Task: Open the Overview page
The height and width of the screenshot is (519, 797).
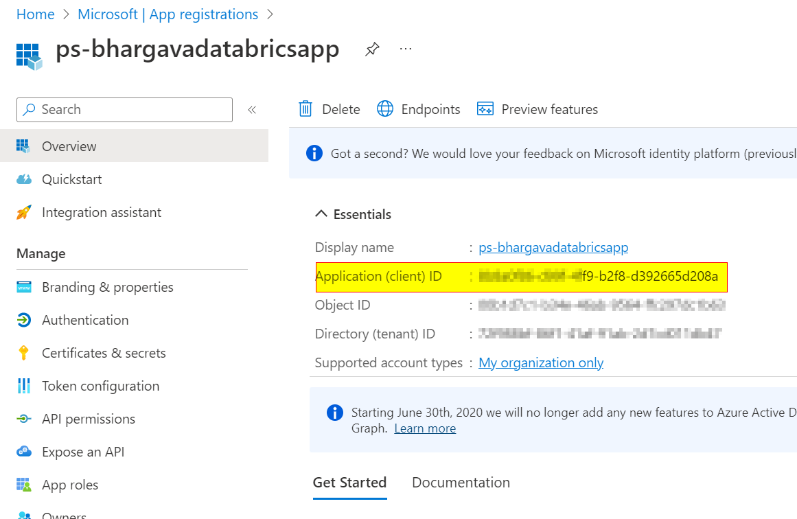Action: (x=134, y=146)
